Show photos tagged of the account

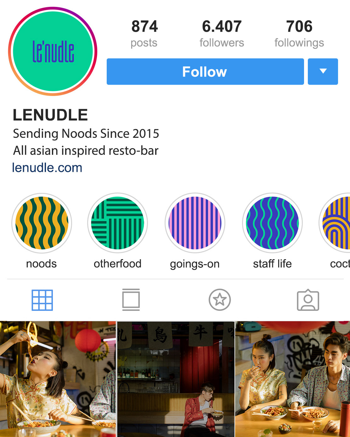pos(308,300)
